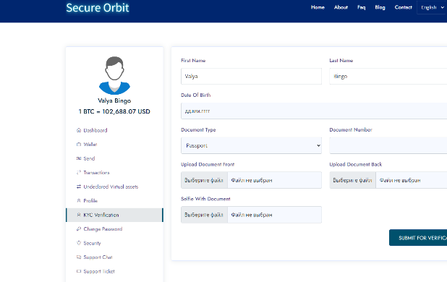Click the 'Last Name' label
The image size is (447, 282).
point(341,61)
